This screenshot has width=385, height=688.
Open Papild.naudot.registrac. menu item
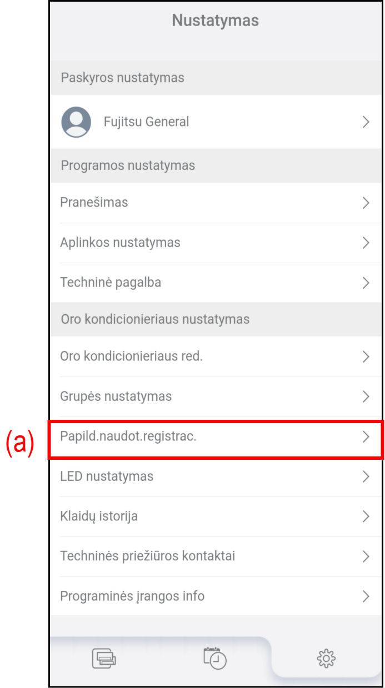tap(216, 436)
